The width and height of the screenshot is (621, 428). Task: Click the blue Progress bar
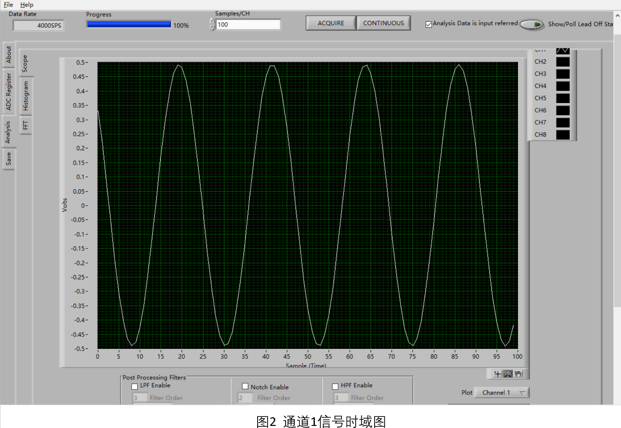point(129,24)
